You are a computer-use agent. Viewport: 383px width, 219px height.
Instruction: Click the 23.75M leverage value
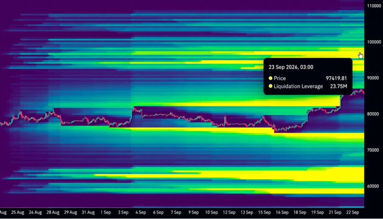pyautogui.click(x=339, y=86)
